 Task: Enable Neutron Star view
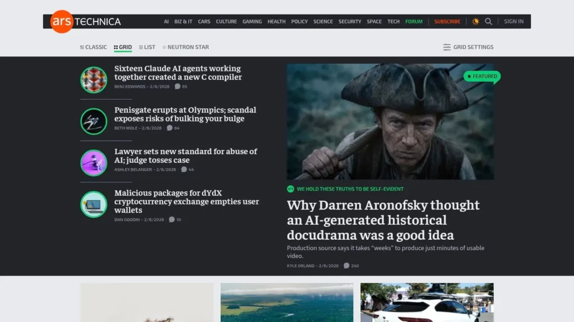(x=186, y=47)
